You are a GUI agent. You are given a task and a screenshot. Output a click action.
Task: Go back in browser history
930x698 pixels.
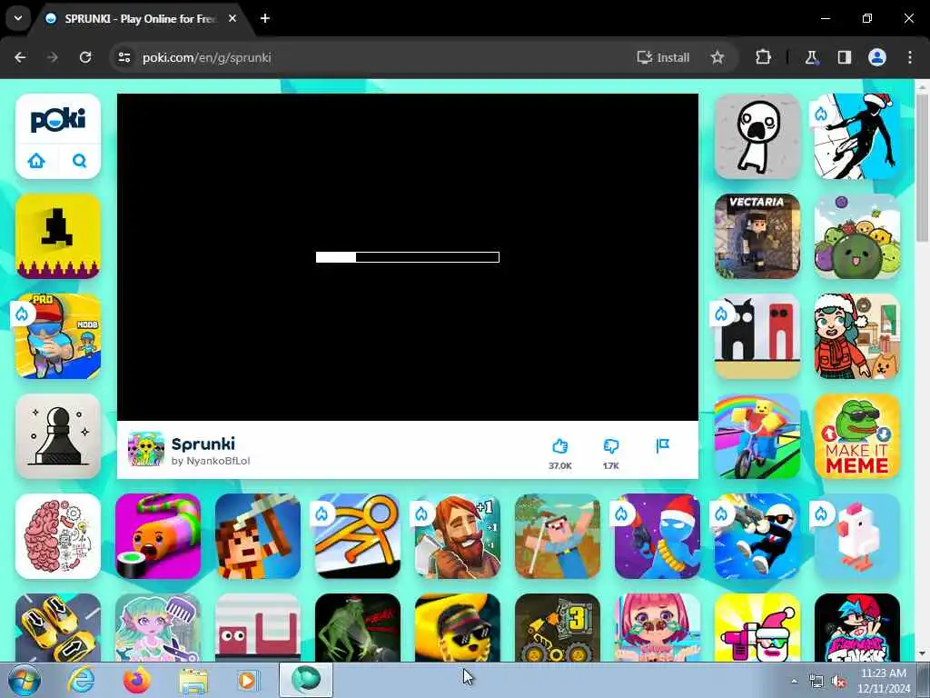[20, 57]
